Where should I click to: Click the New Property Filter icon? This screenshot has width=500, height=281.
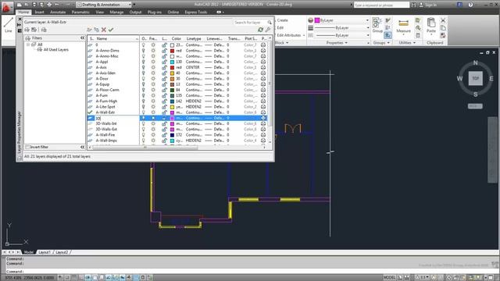click(27, 30)
